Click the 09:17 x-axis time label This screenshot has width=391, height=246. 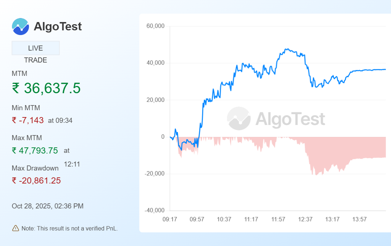(x=170, y=219)
